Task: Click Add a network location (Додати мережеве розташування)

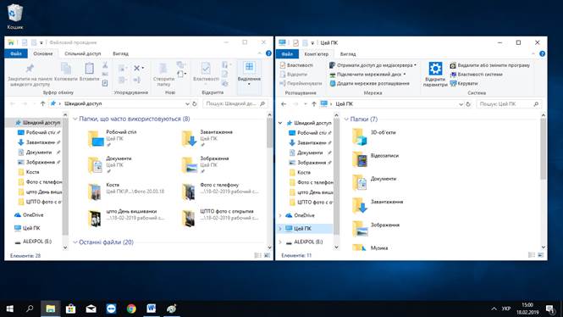Action: 369,83
